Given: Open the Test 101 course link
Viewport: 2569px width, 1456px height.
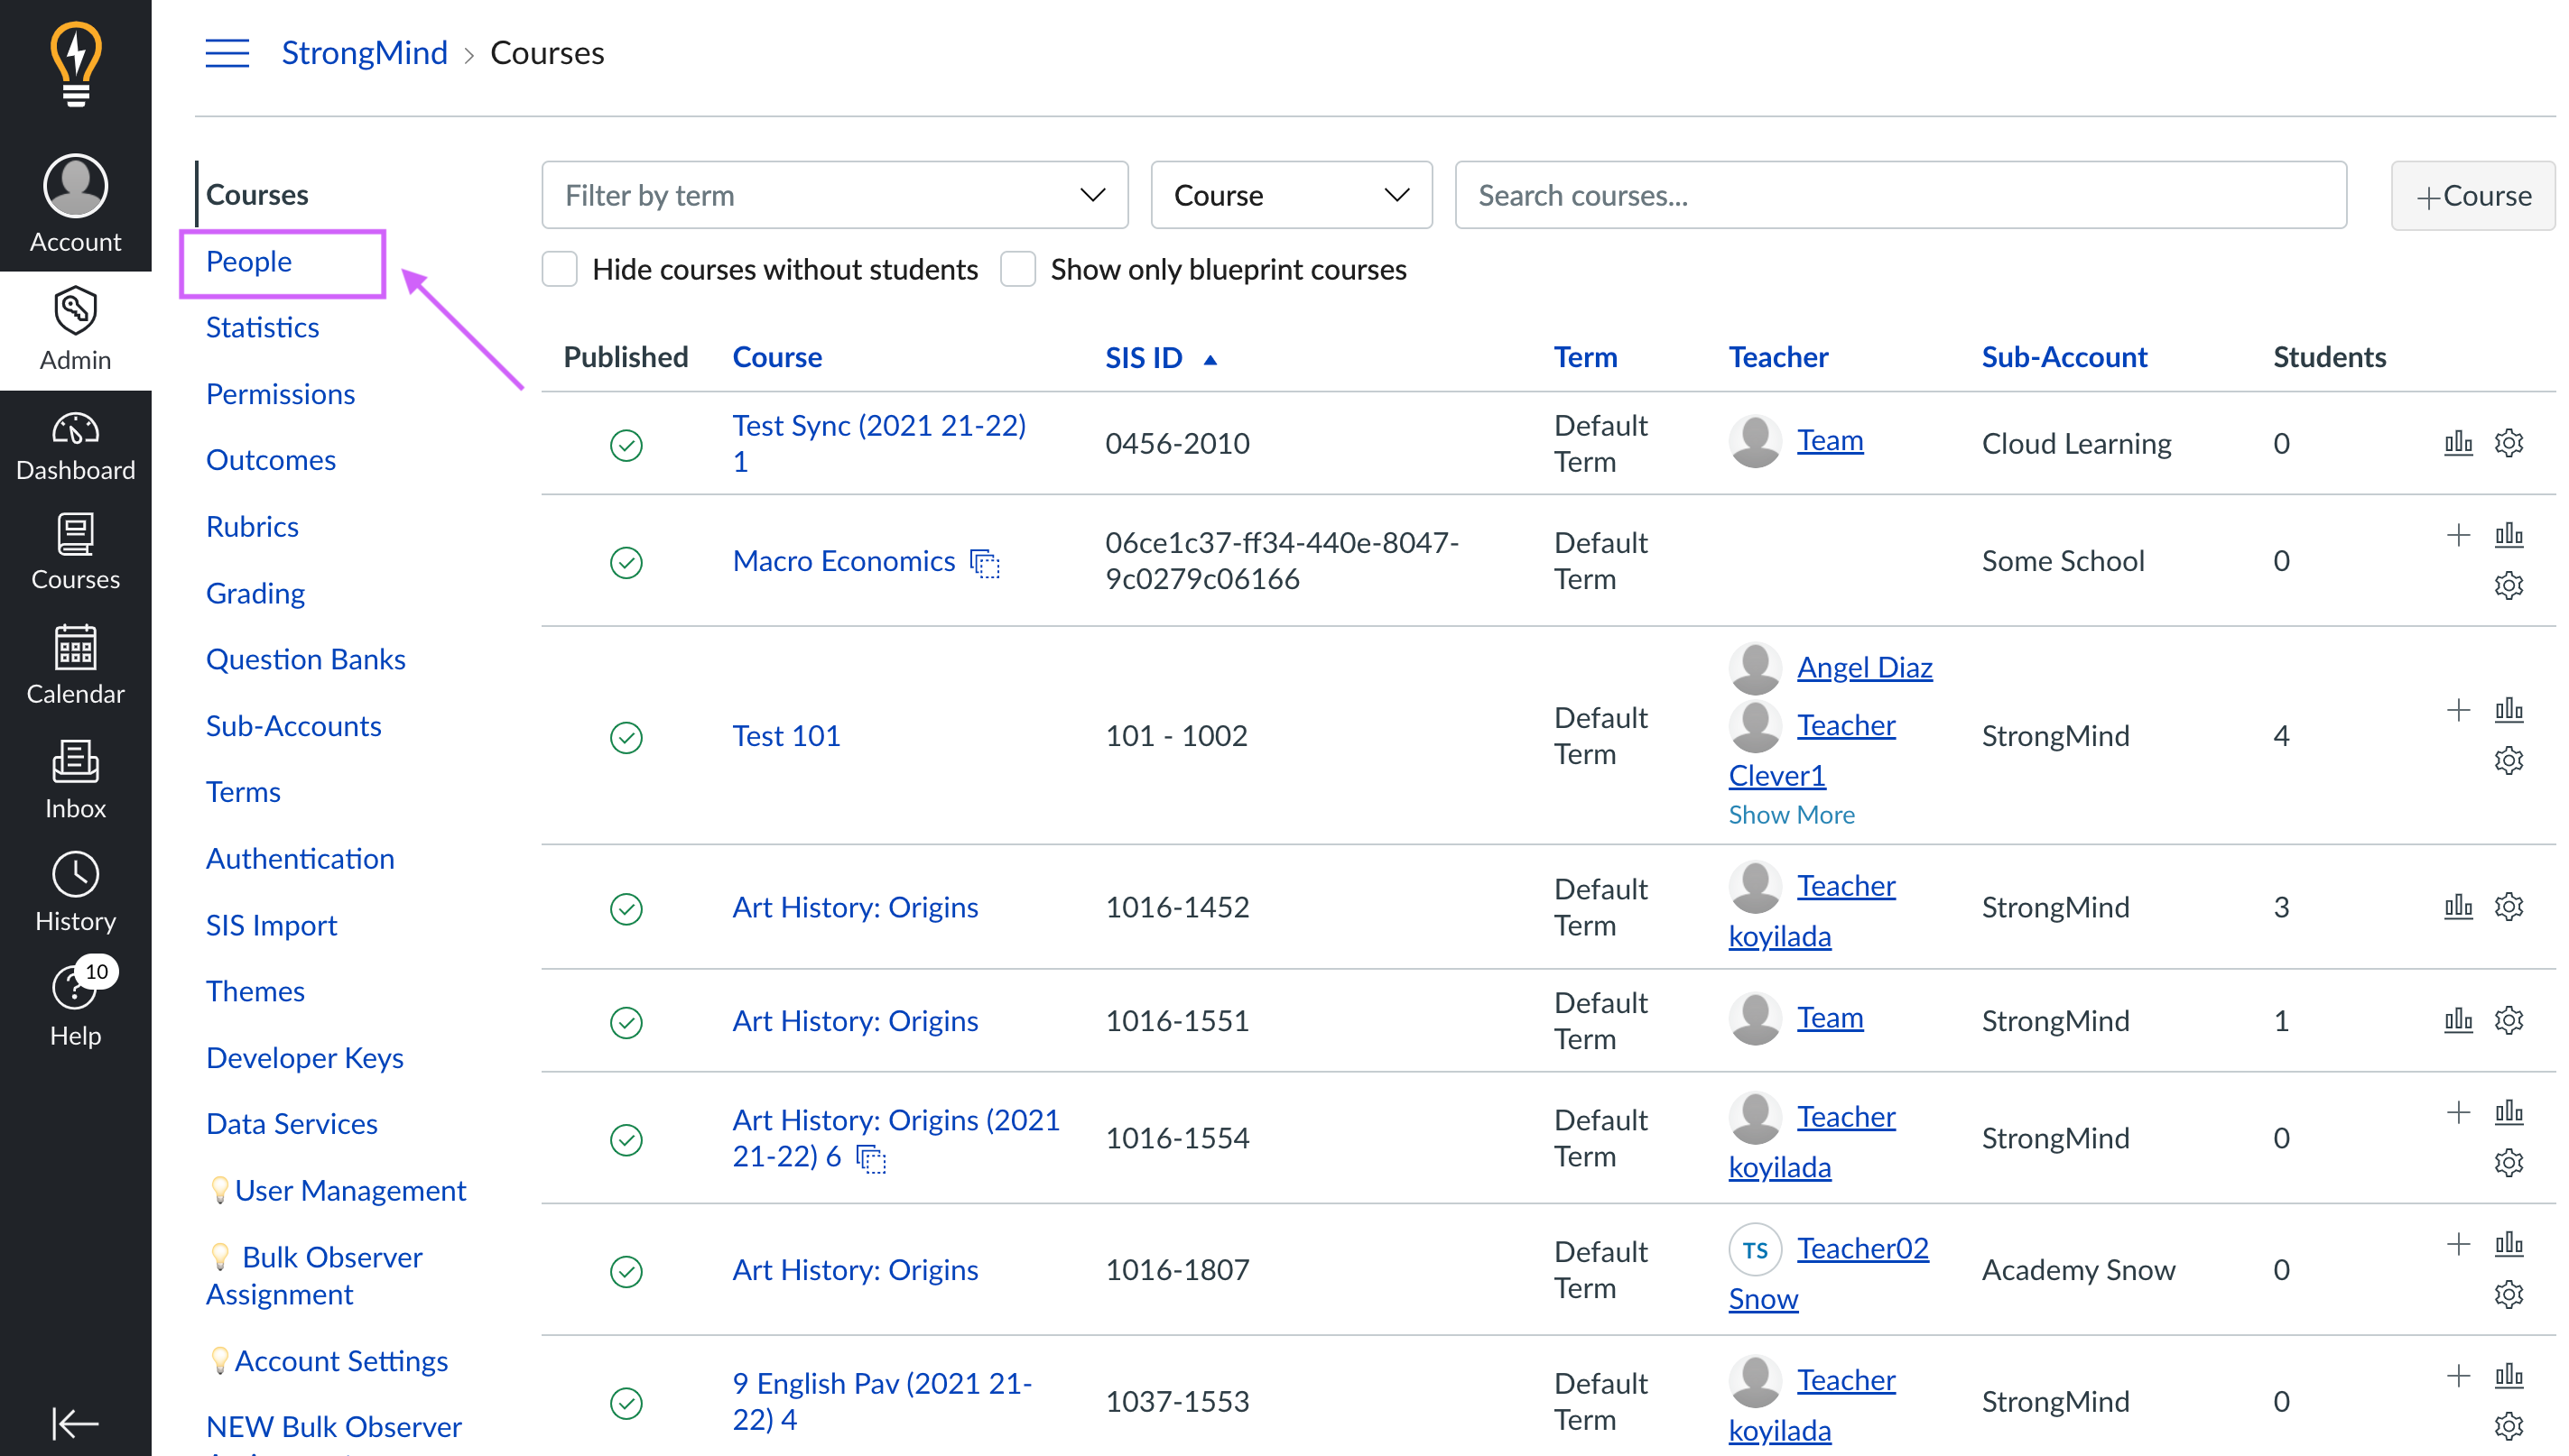Looking at the screenshot, I should [x=785, y=736].
